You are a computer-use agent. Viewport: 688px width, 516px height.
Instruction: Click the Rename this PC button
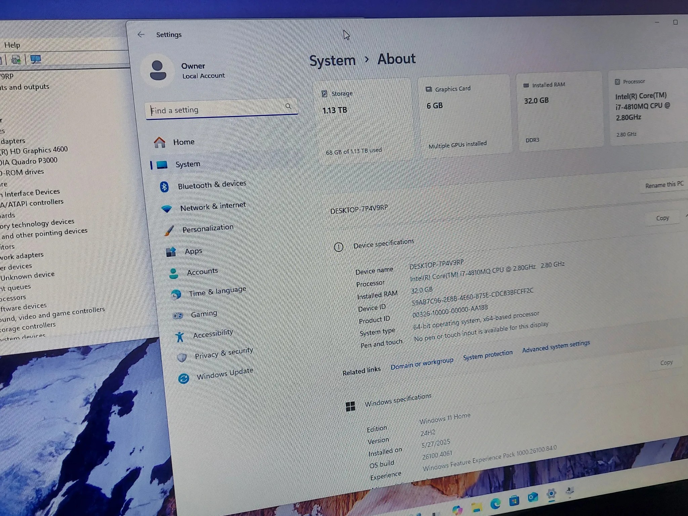(664, 185)
